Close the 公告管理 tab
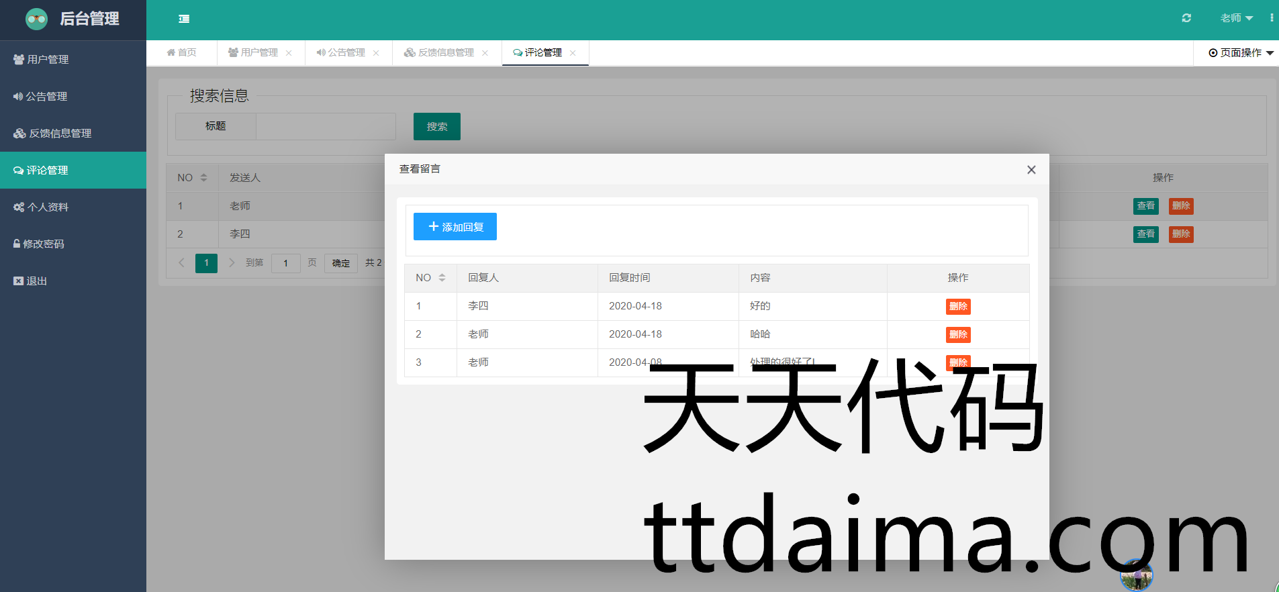 [376, 53]
